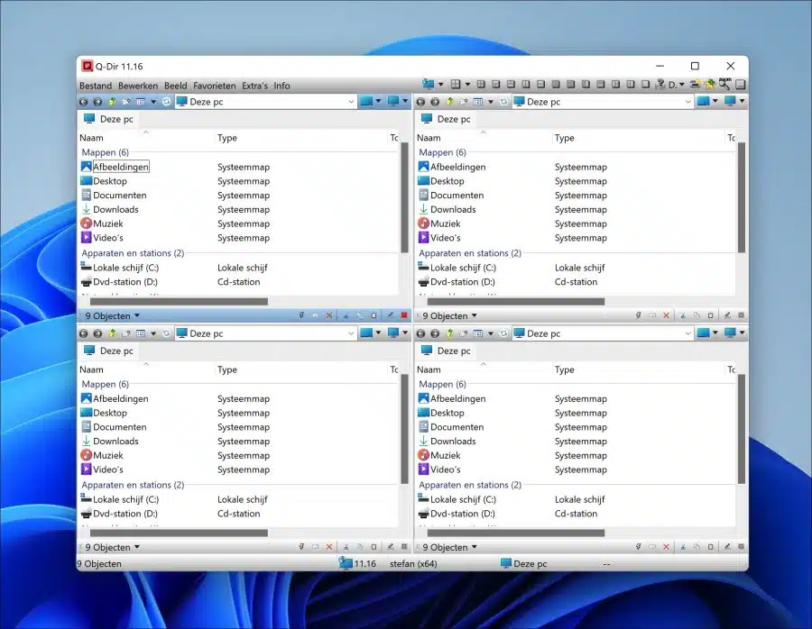This screenshot has width=812, height=629.
Task: Refresh the top-left pane
Action: 166,102
